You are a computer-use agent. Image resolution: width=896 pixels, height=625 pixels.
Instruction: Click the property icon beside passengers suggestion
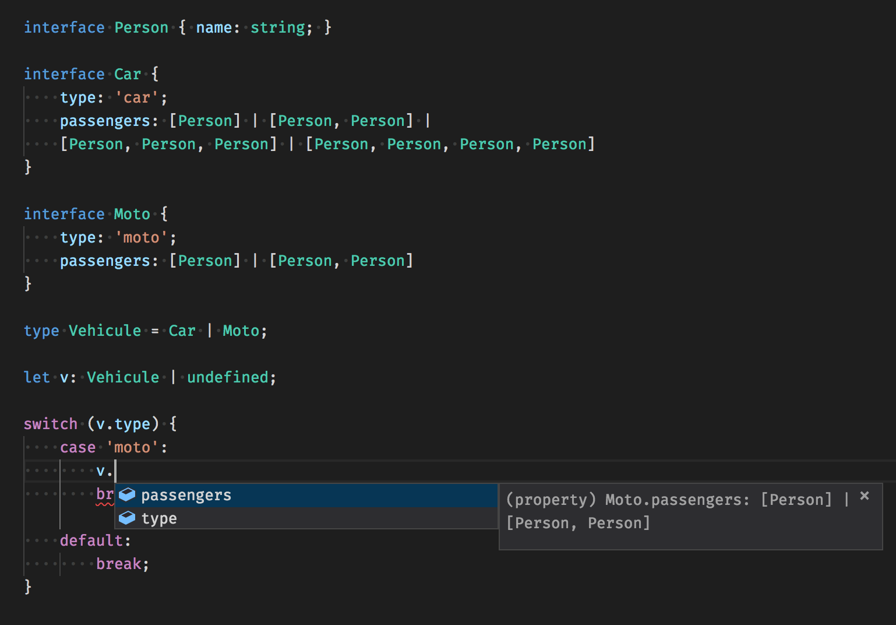(126, 494)
